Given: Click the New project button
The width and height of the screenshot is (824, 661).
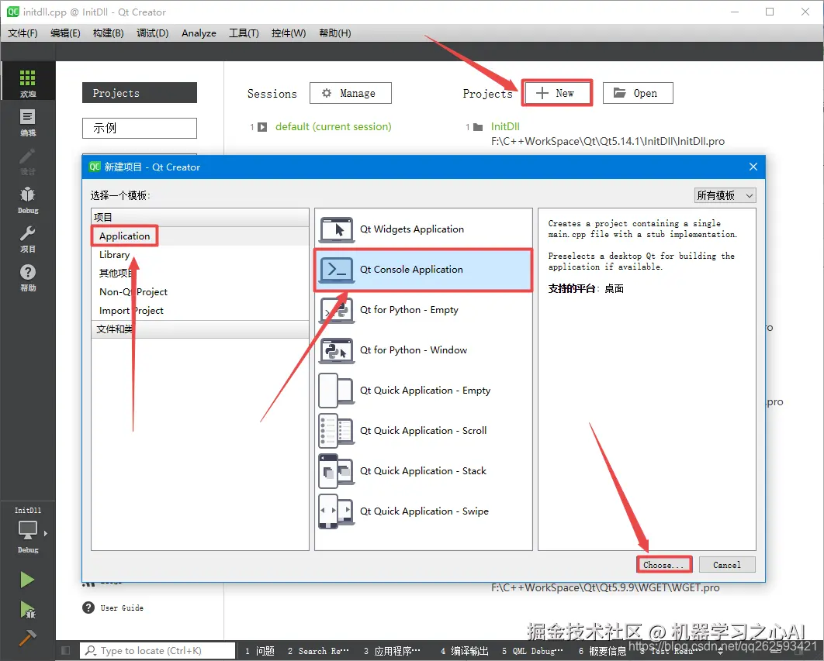Looking at the screenshot, I should pyautogui.click(x=557, y=93).
